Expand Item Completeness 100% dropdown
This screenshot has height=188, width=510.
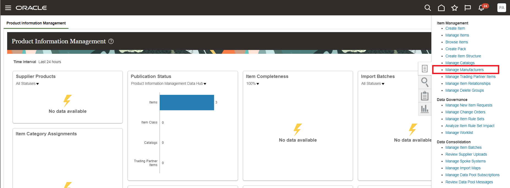253,83
